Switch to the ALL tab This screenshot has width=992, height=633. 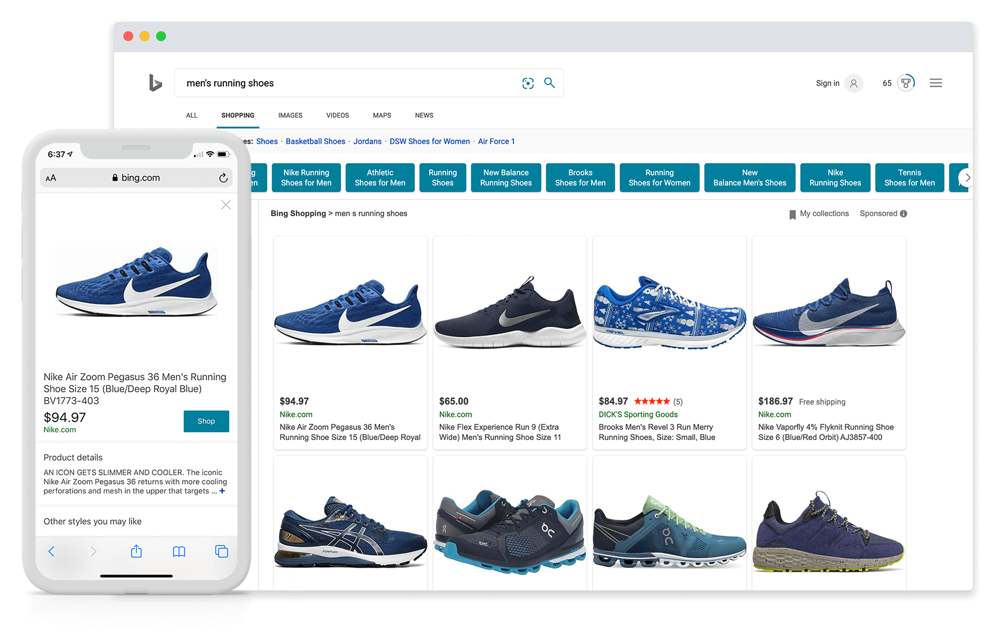pos(192,115)
